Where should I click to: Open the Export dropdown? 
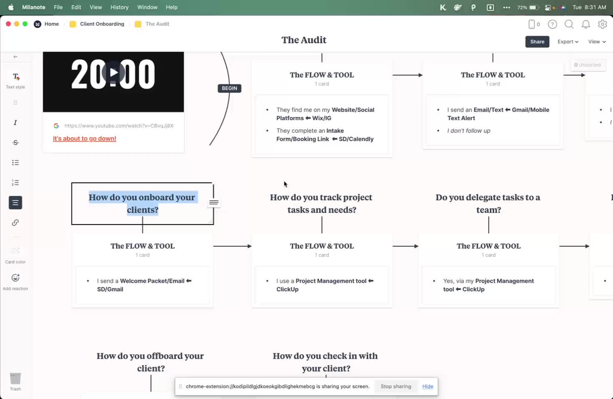[568, 42]
